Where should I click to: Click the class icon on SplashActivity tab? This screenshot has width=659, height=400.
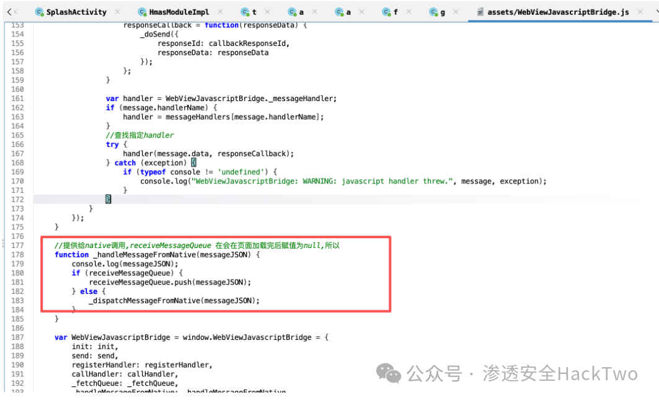pos(40,12)
